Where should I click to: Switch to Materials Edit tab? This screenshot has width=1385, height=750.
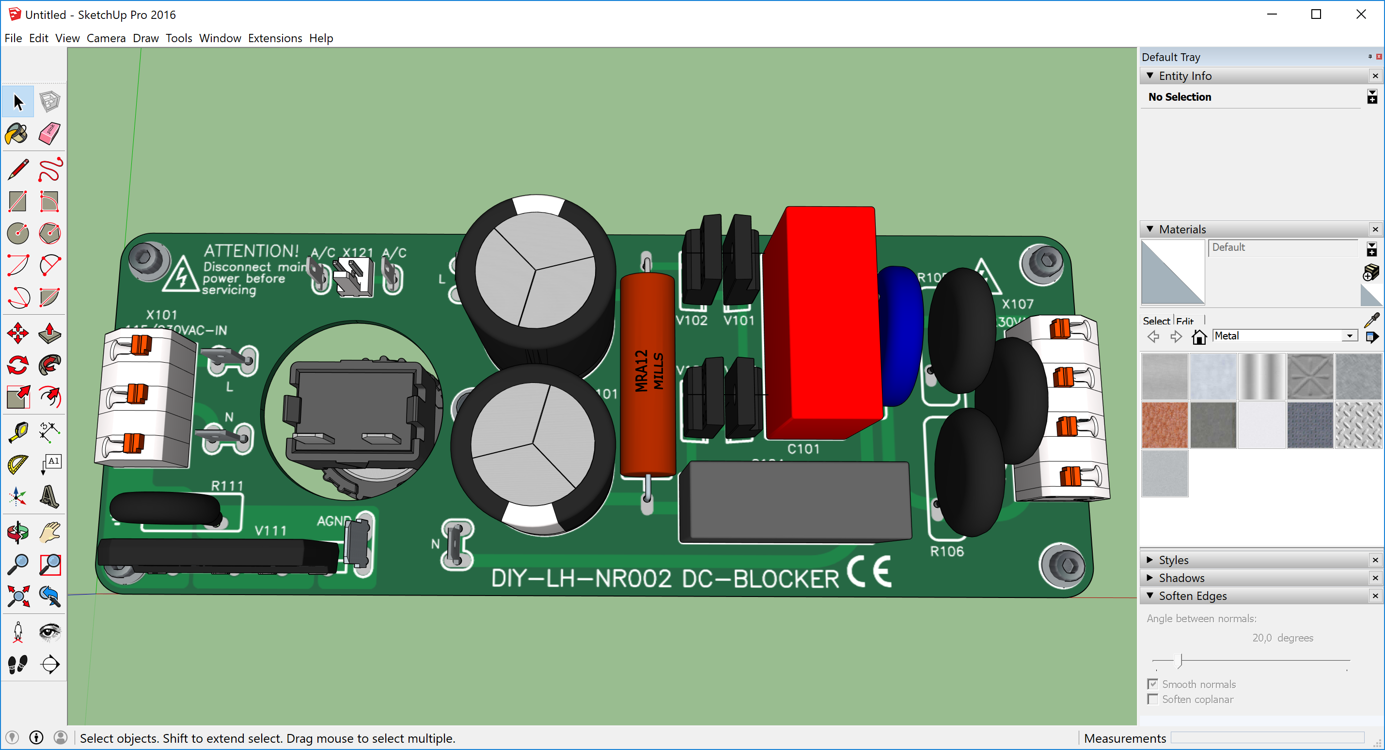point(1185,321)
